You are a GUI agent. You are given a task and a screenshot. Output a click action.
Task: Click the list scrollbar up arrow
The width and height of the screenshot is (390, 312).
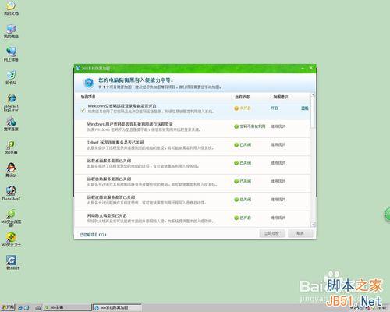314,95
